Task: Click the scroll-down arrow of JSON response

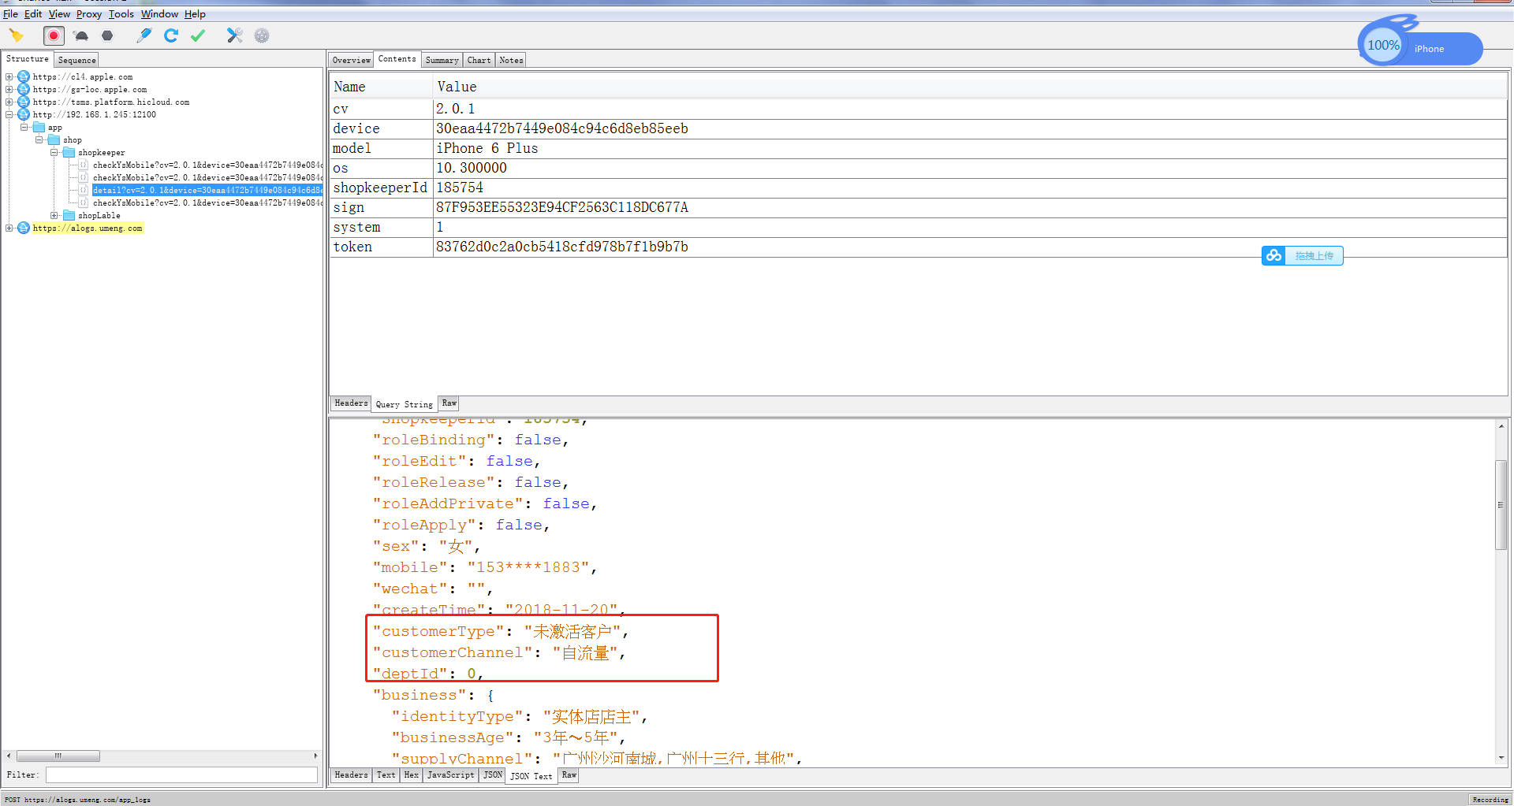Action: click(x=1501, y=757)
